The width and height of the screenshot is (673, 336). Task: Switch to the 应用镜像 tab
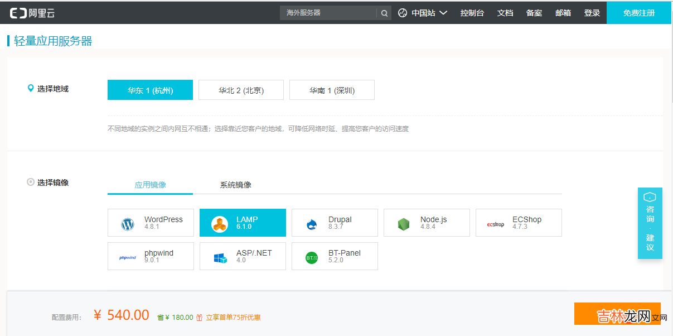(150, 185)
